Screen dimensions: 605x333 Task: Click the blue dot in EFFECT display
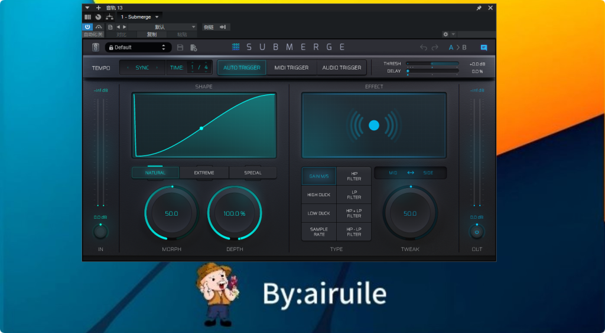click(374, 125)
